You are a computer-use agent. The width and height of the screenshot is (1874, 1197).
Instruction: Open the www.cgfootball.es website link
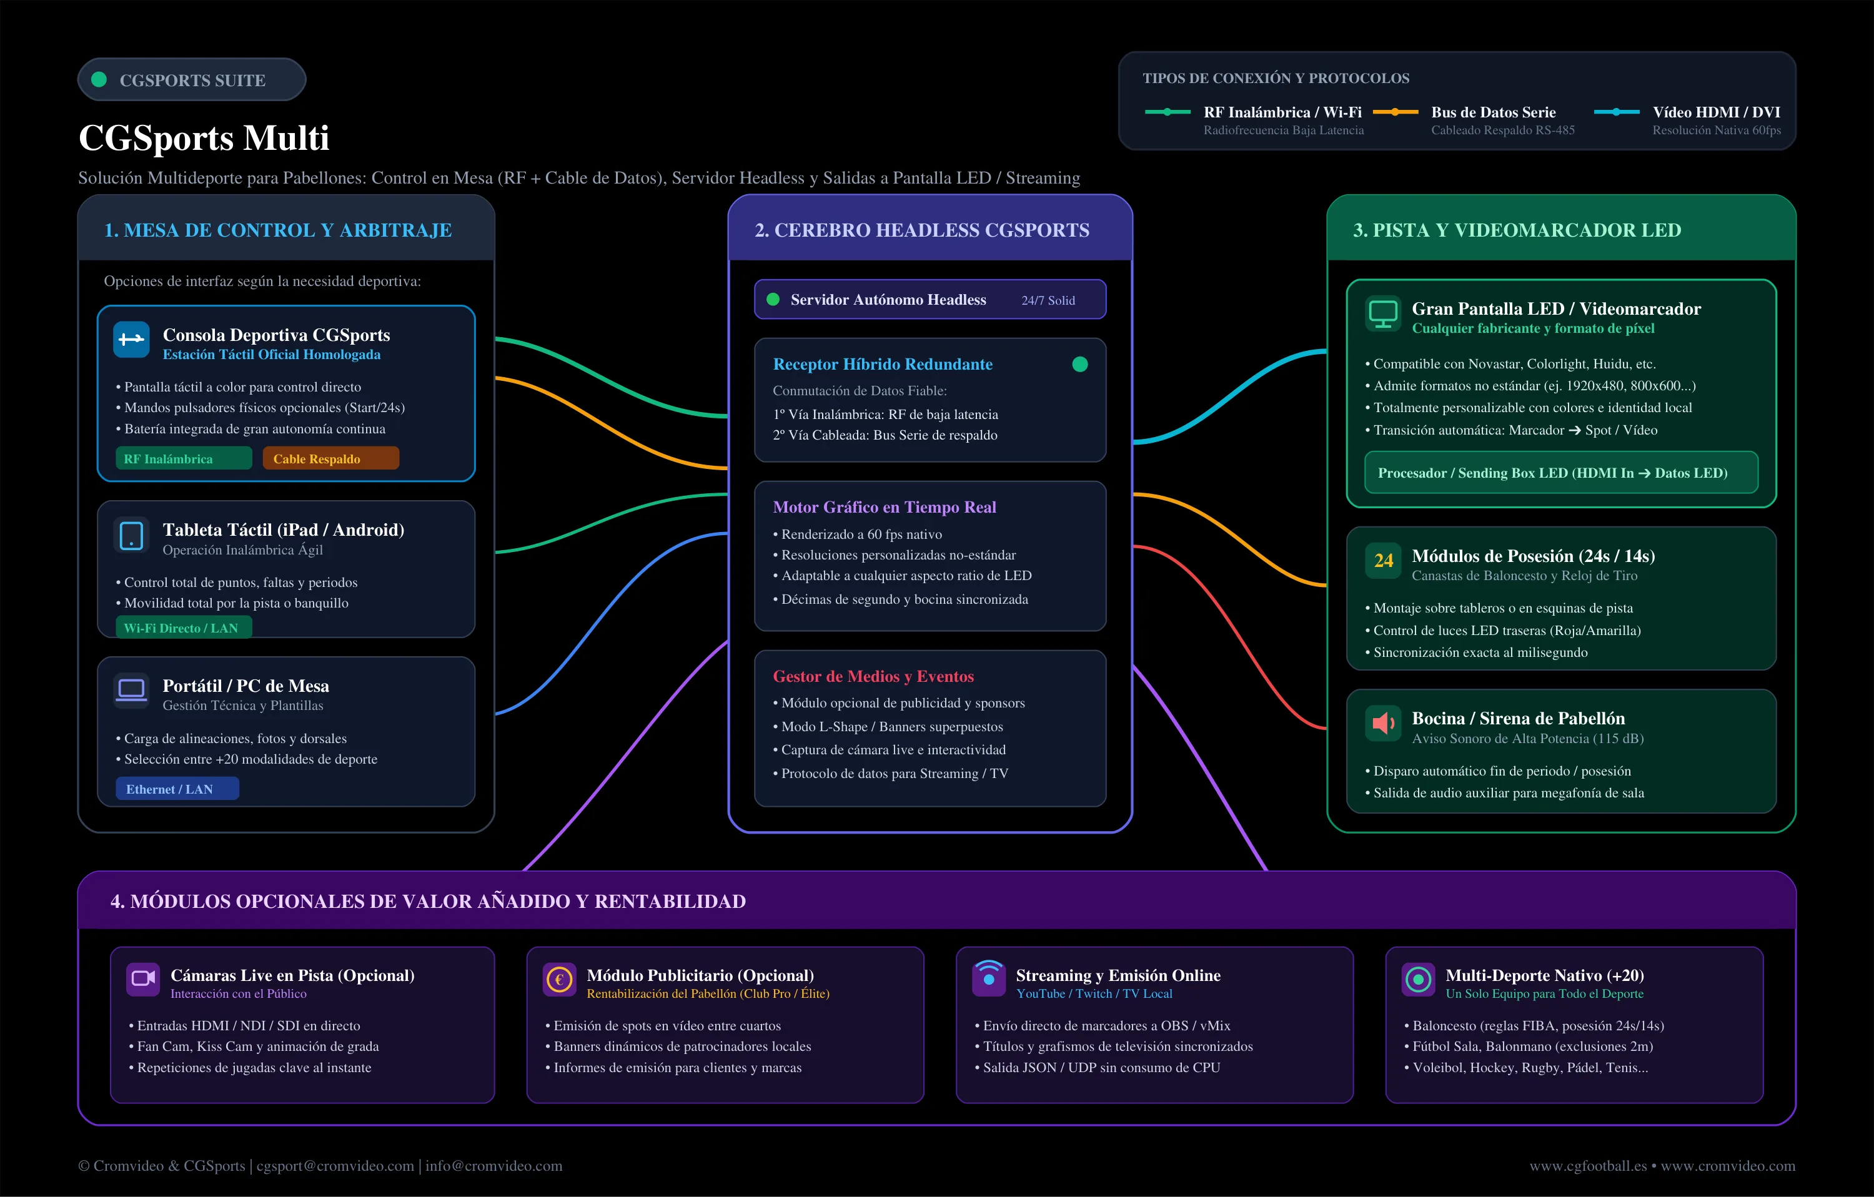click(x=1589, y=1165)
